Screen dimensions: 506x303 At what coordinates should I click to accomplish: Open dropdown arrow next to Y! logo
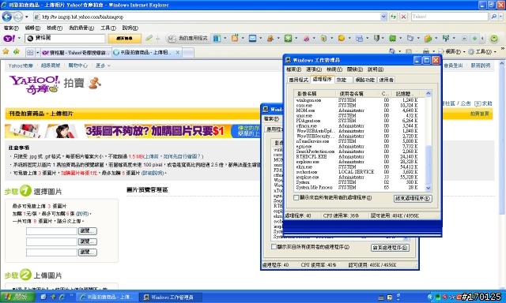(x=19, y=39)
